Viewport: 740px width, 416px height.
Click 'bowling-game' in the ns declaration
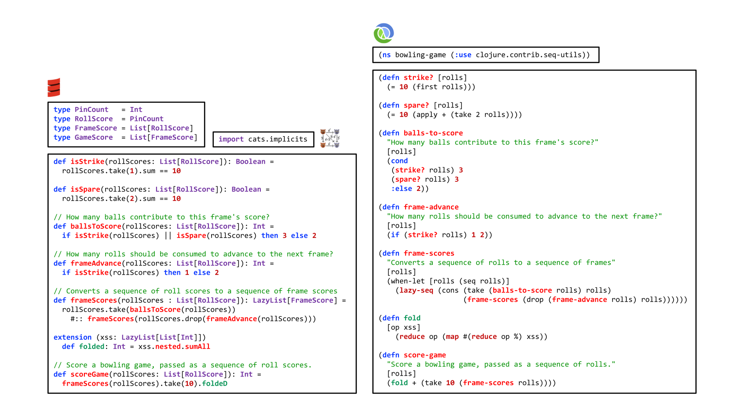point(421,55)
